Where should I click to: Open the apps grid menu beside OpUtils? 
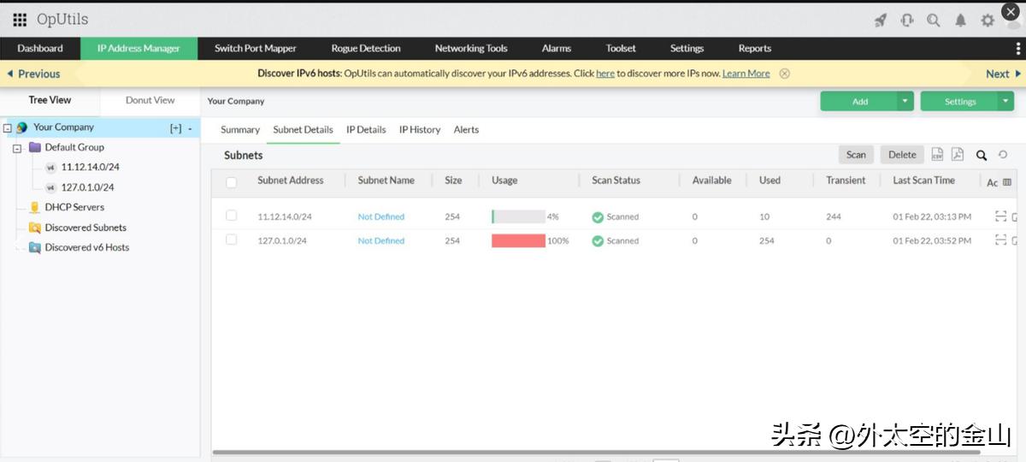20,20
